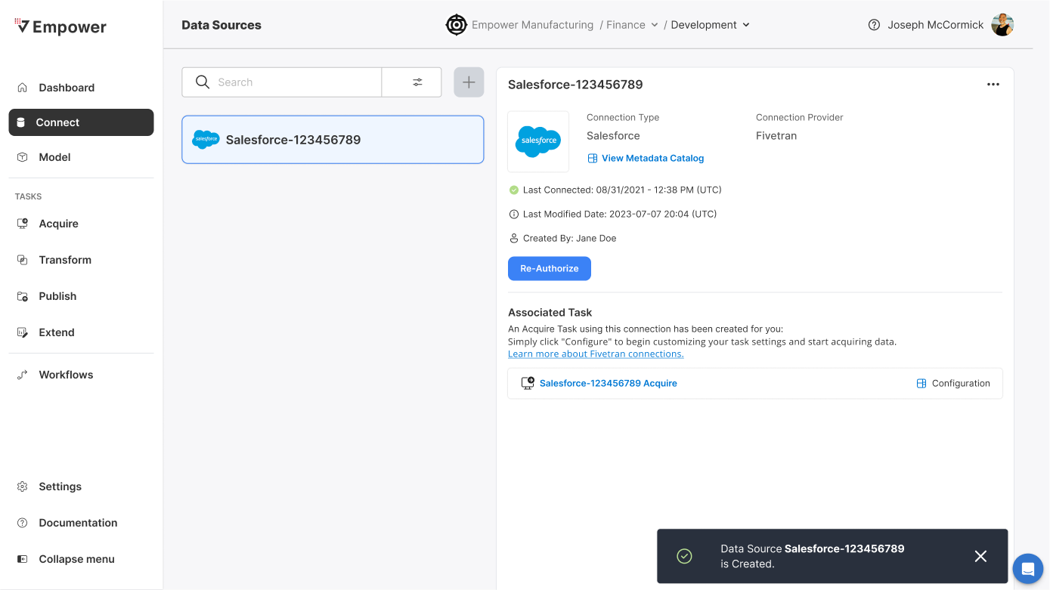Click the Fivetran connection provider value
The width and height of the screenshot is (1050, 590).
776,136
